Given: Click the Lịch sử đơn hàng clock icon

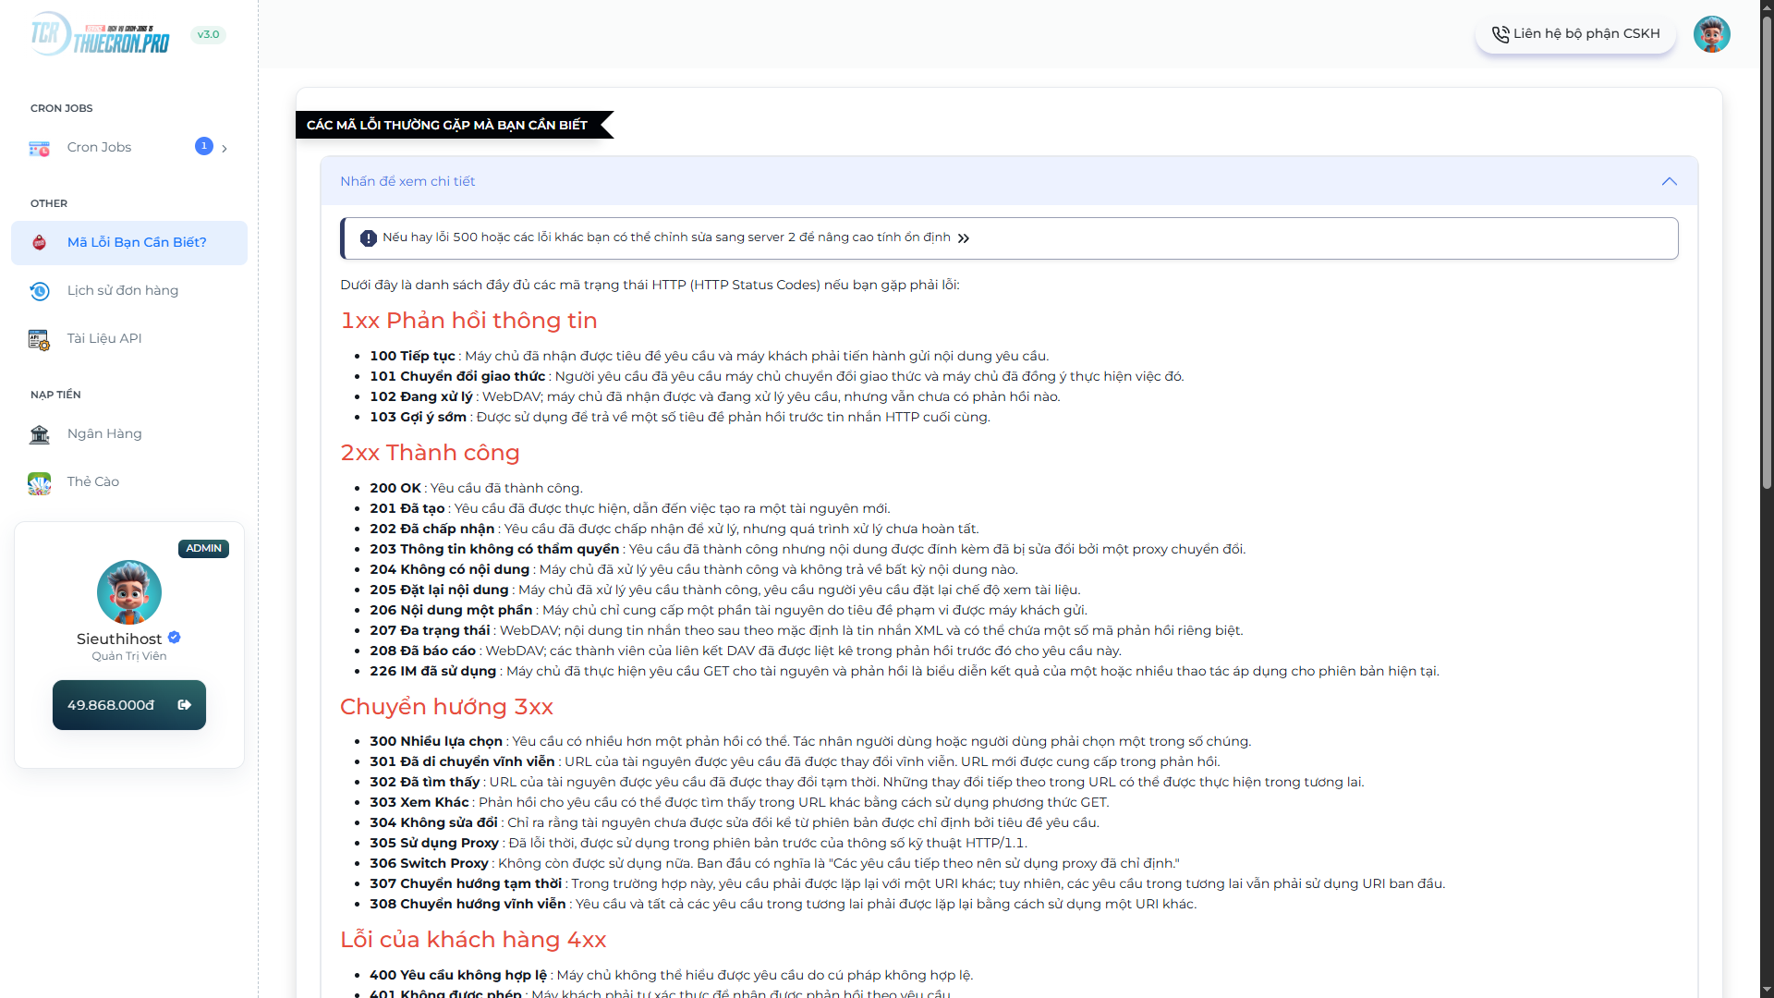Looking at the screenshot, I should pos(39,291).
